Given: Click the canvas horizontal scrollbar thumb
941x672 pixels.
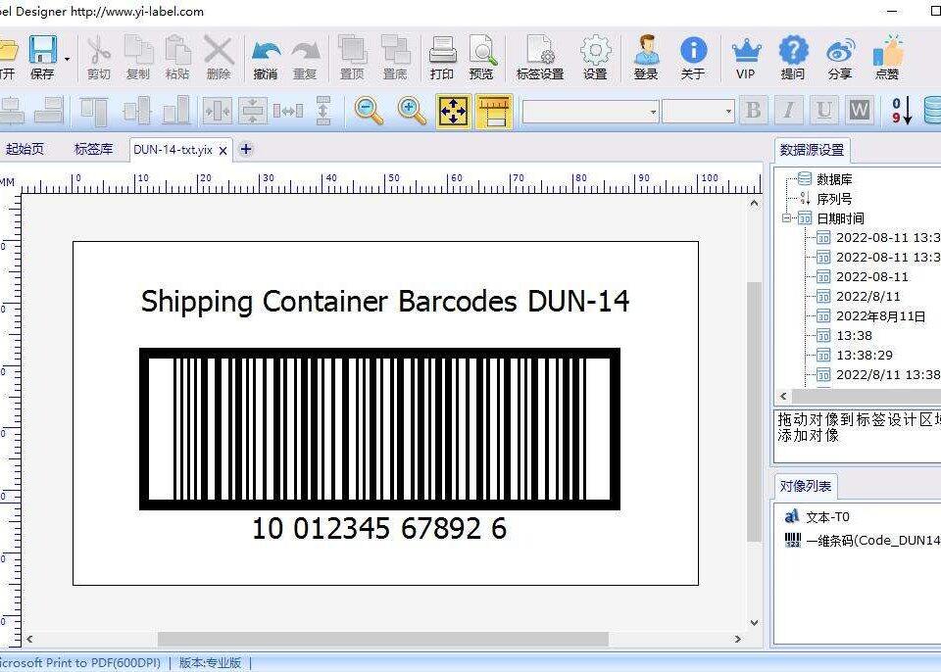Looking at the screenshot, I should click(x=383, y=639).
